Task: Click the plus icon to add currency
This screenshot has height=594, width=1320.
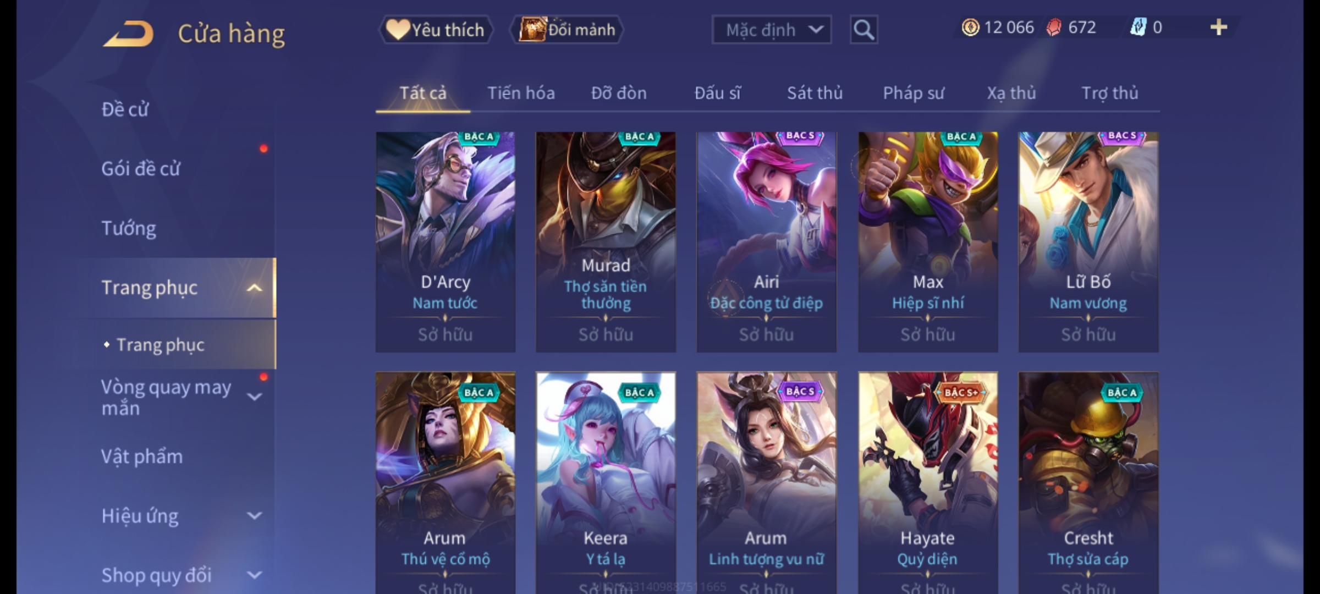Action: tap(1219, 28)
